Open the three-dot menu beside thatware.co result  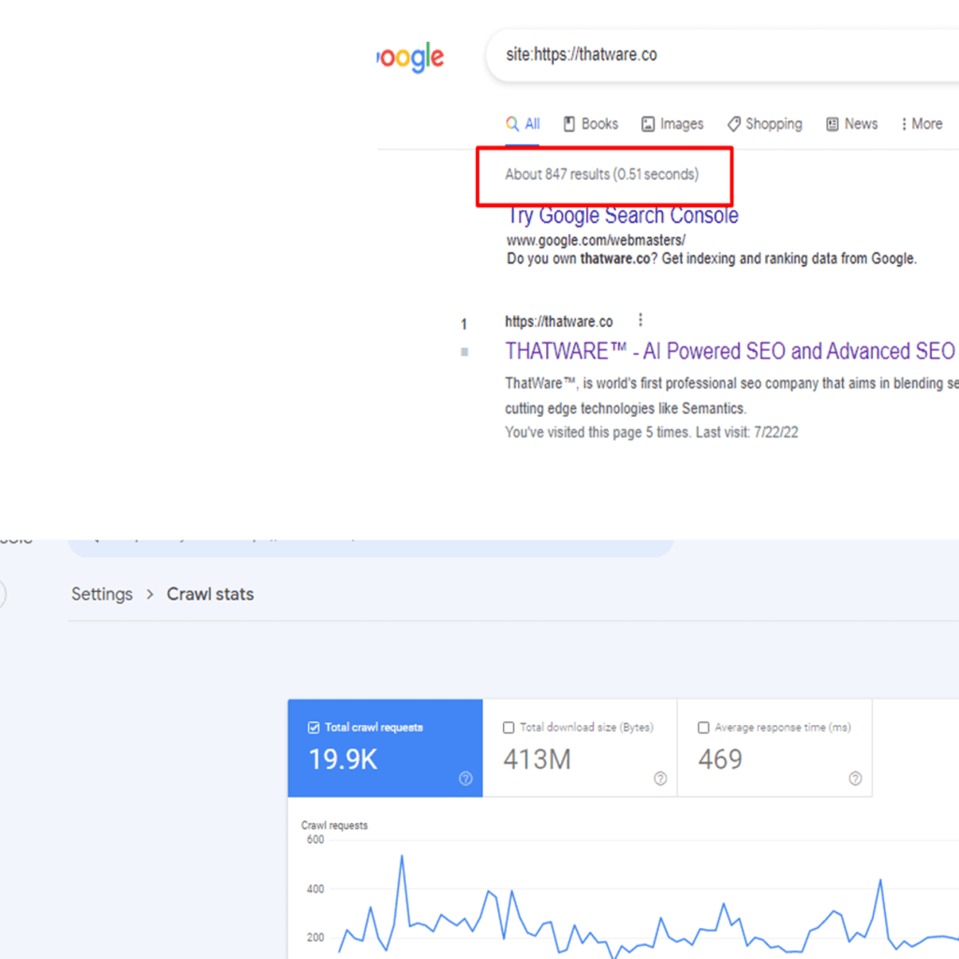click(x=641, y=320)
